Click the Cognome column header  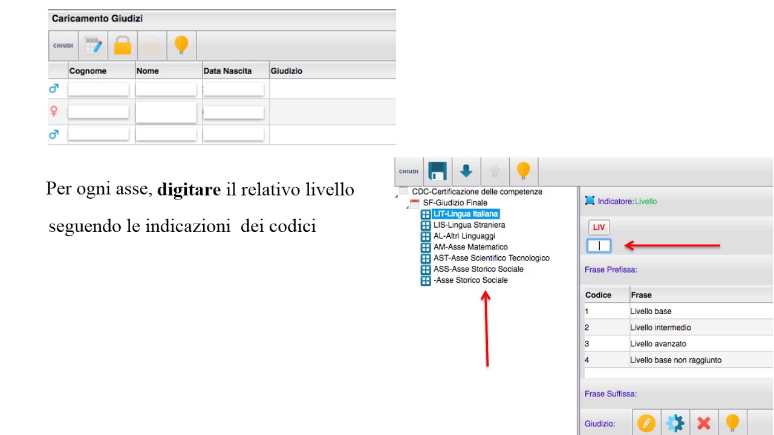[x=102, y=71]
